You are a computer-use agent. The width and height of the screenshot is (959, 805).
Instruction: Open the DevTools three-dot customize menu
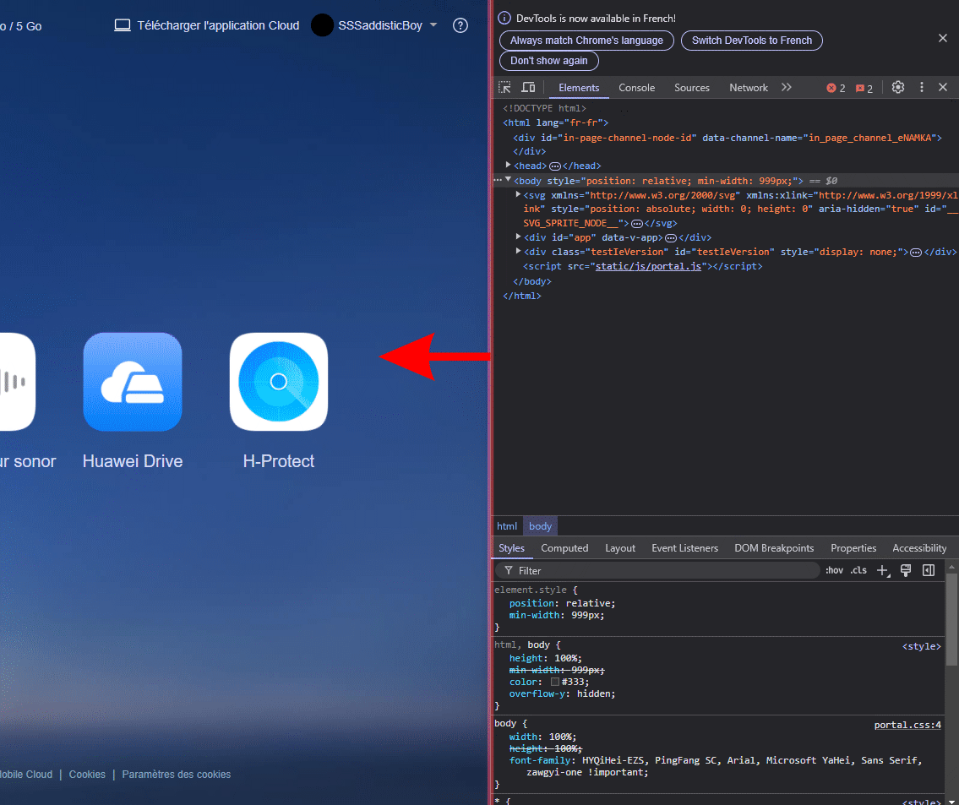point(922,87)
